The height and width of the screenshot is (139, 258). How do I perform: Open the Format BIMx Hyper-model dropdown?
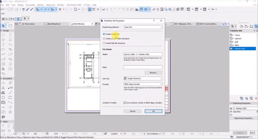pyautogui.click(x=143, y=84)
